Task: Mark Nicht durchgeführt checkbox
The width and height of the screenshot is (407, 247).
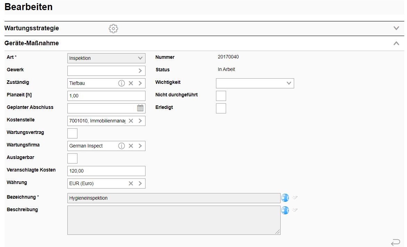Action: coord(221,96)
